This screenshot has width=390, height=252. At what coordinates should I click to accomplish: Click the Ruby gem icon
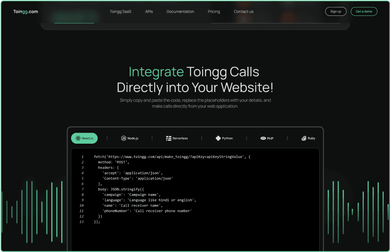point(304,138)
